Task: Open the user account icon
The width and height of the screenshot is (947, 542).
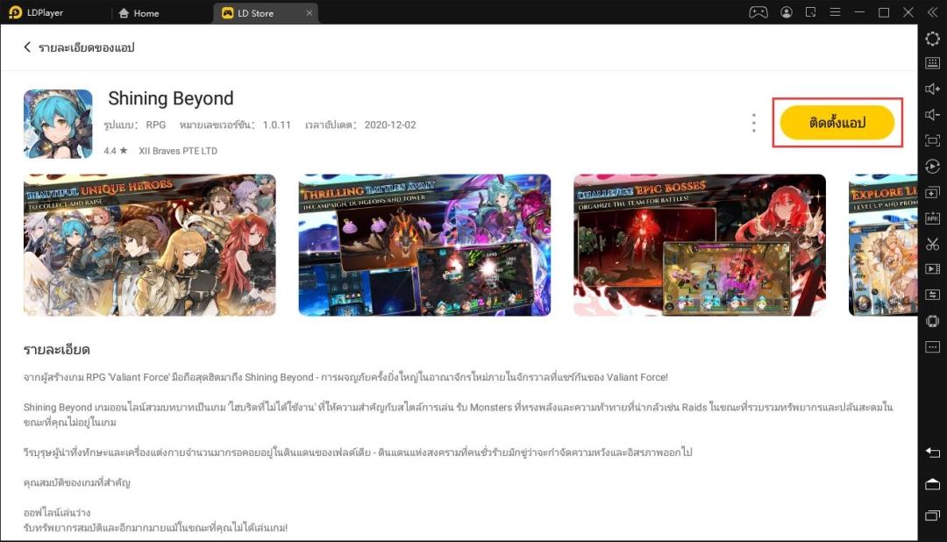Action: coord(787,12)
